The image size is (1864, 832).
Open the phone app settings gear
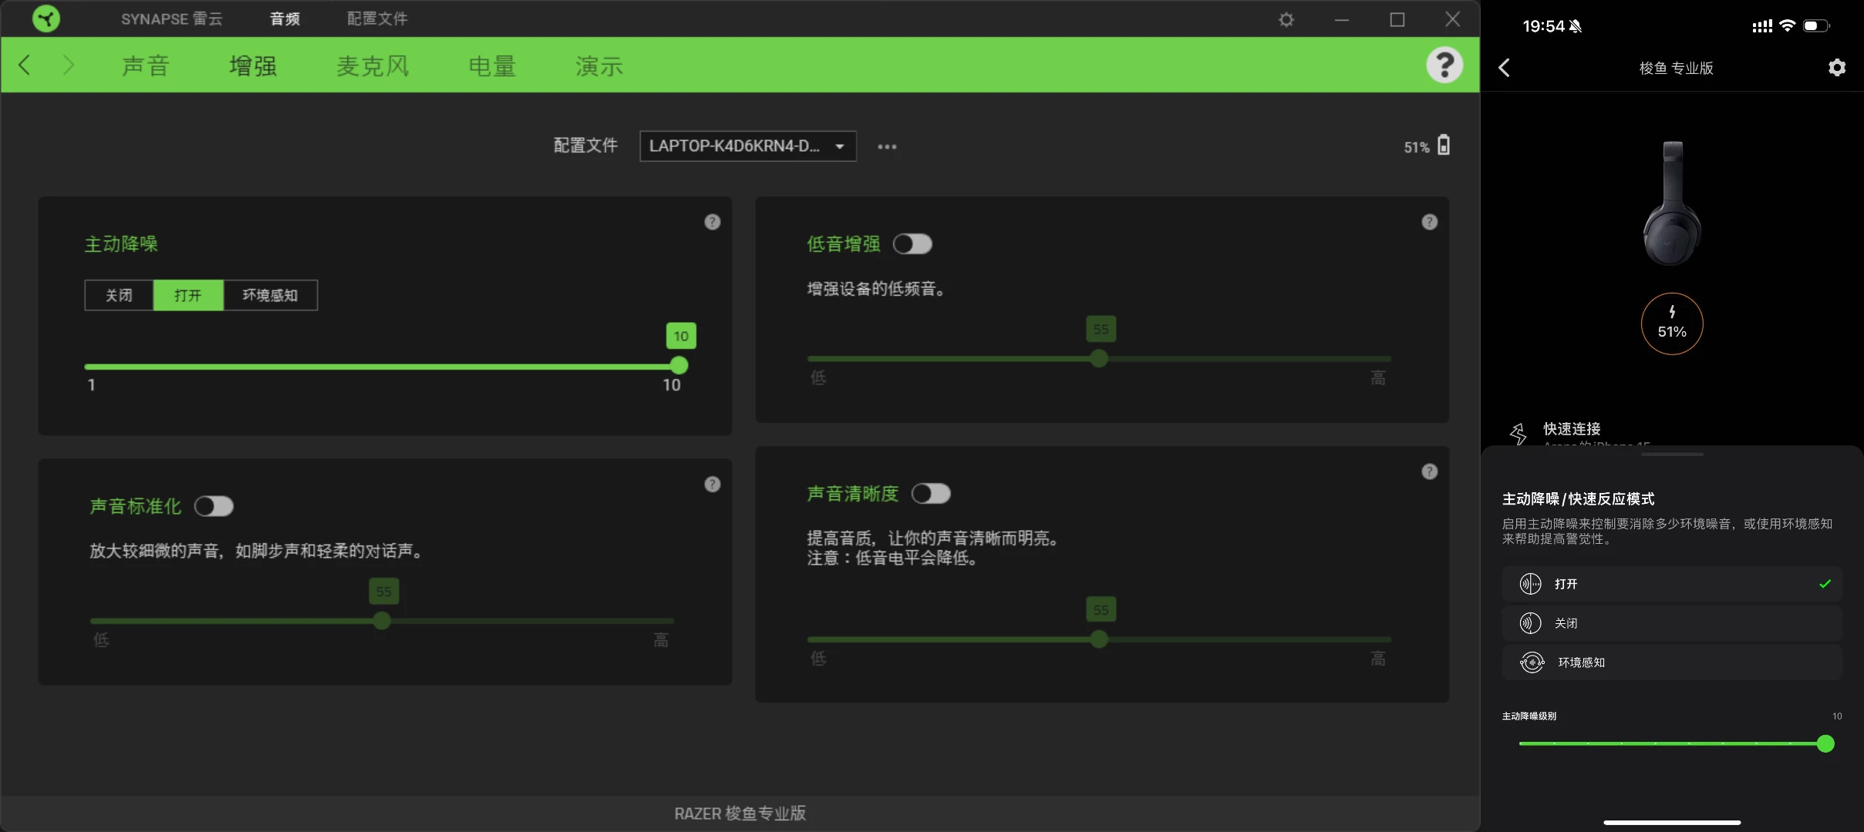coord(1837,68)
